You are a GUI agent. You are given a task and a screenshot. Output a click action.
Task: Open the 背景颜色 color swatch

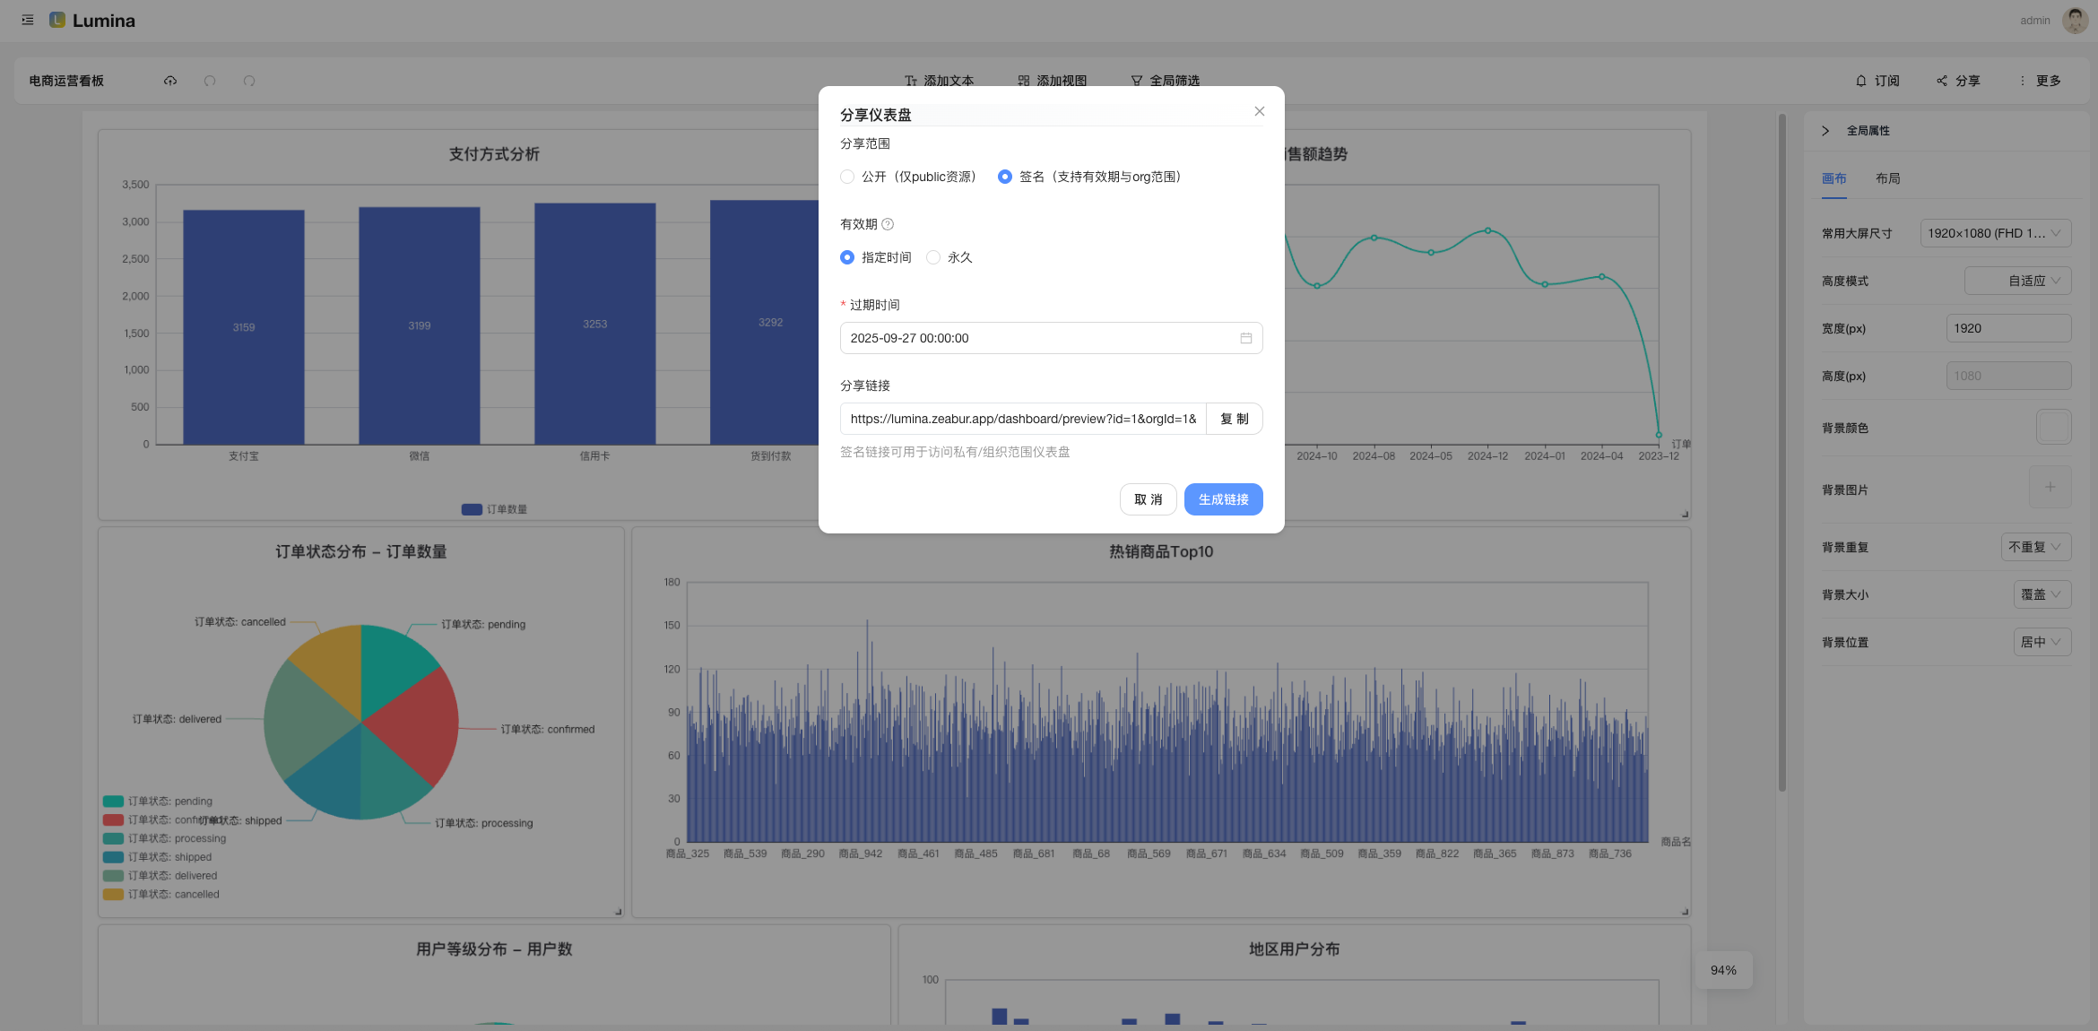(2053, 427)
